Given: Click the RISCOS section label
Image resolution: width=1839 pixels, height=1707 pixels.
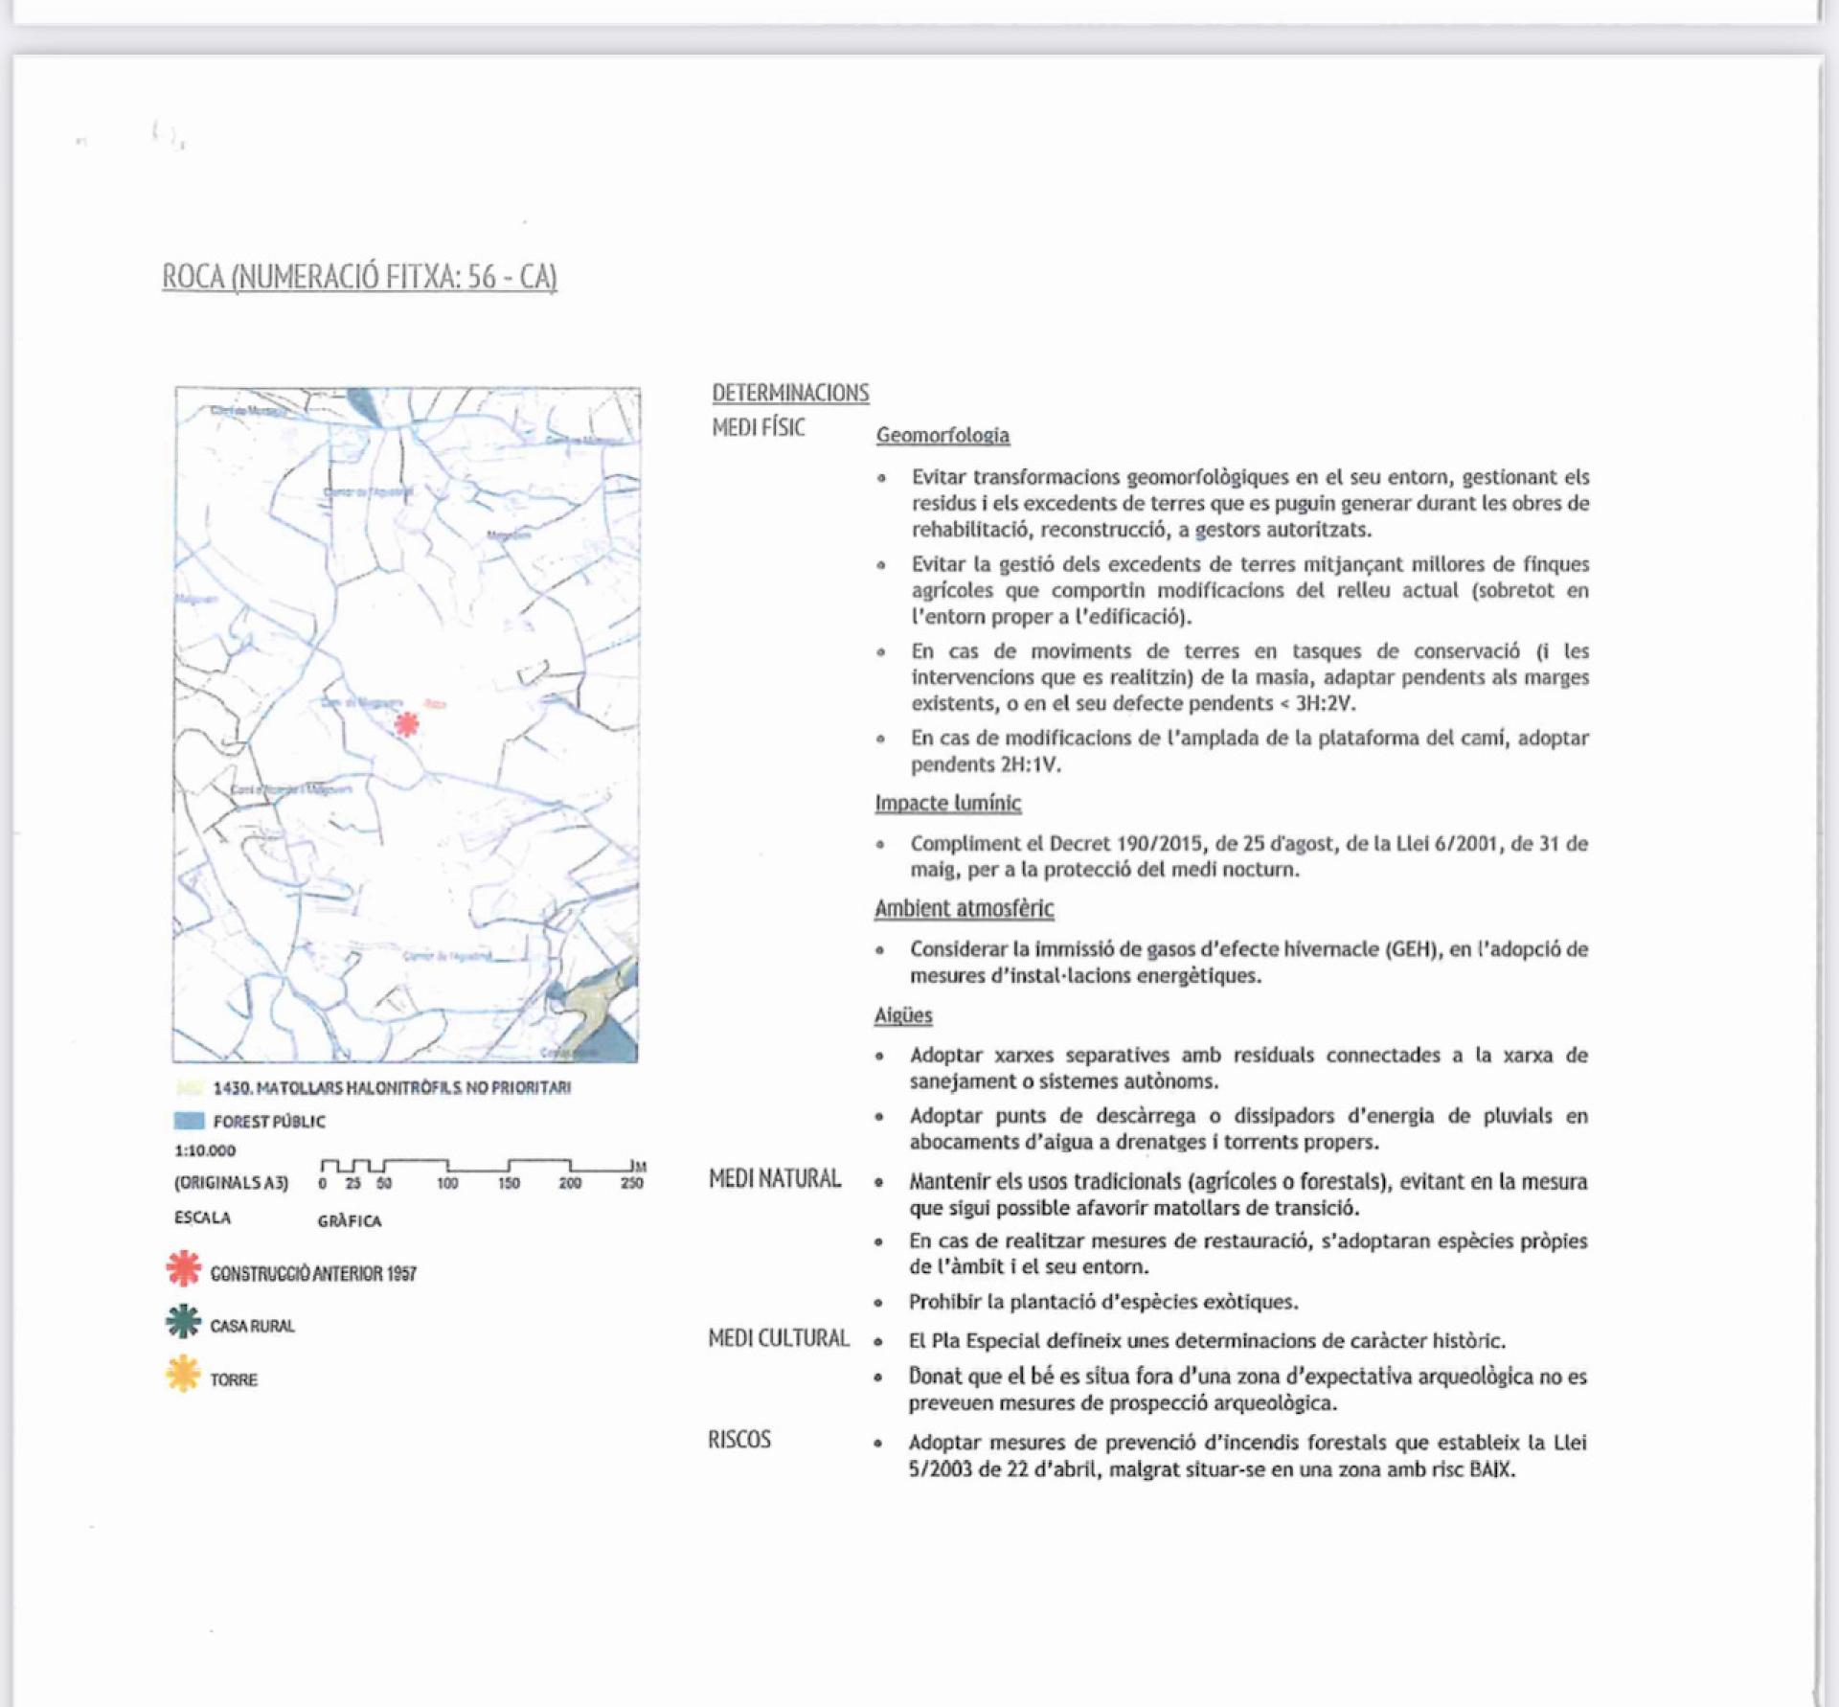Looking at the screenshot, I should [x=739, y=1440].
